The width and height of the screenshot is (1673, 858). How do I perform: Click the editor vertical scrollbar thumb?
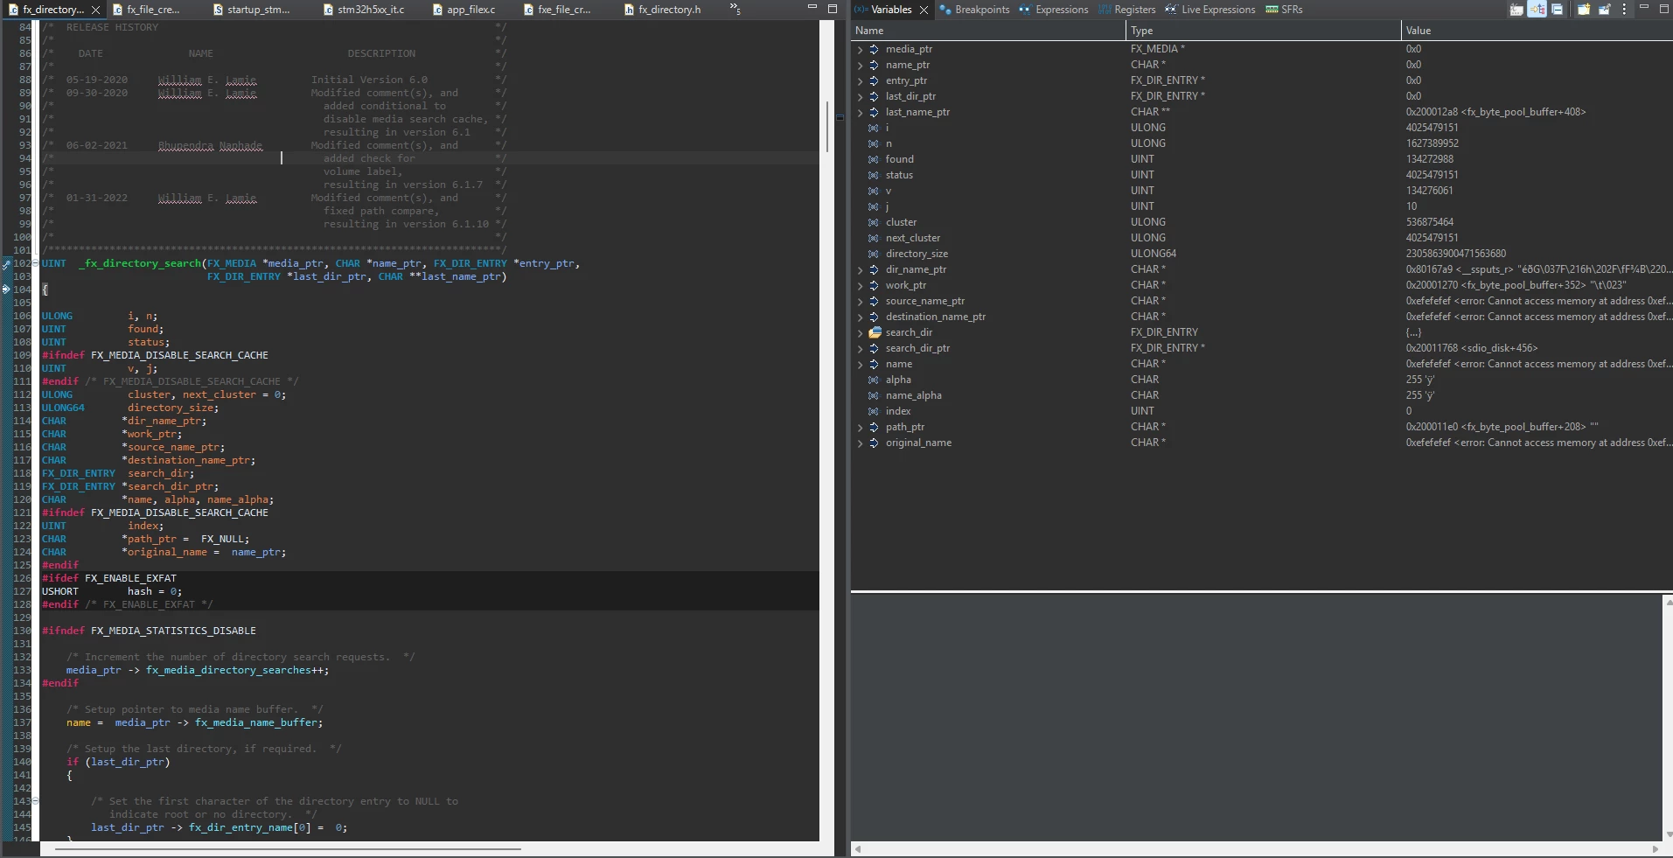[x=827, y=126]
